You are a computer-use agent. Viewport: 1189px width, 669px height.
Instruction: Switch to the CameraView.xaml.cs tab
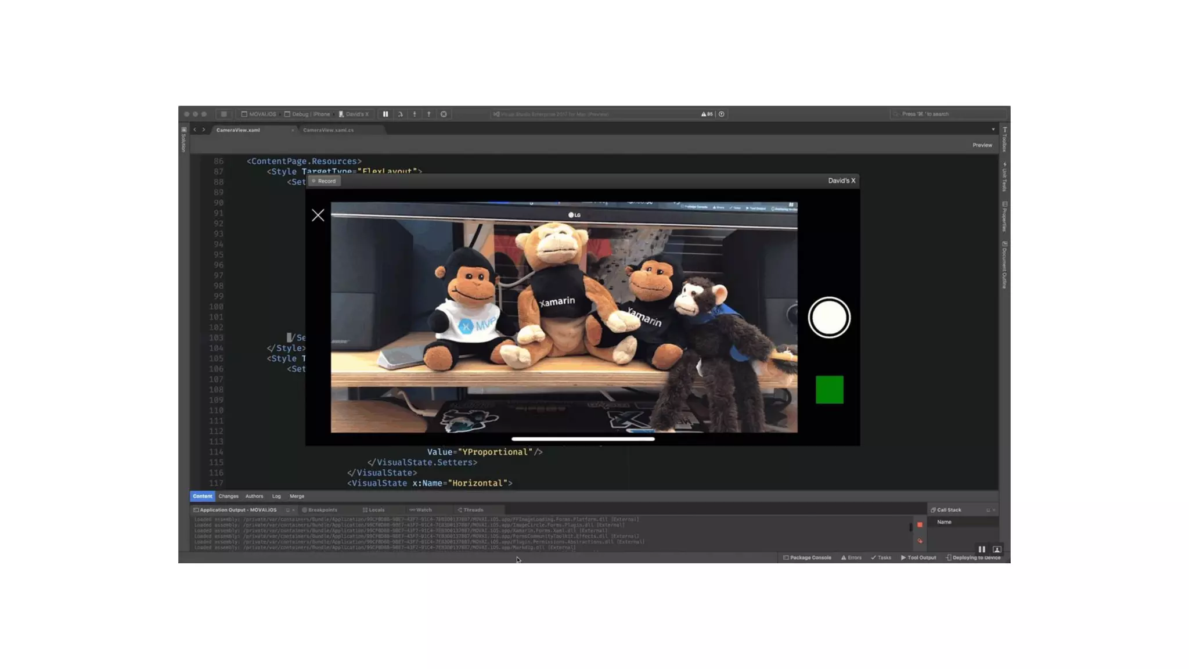[328, 130]
